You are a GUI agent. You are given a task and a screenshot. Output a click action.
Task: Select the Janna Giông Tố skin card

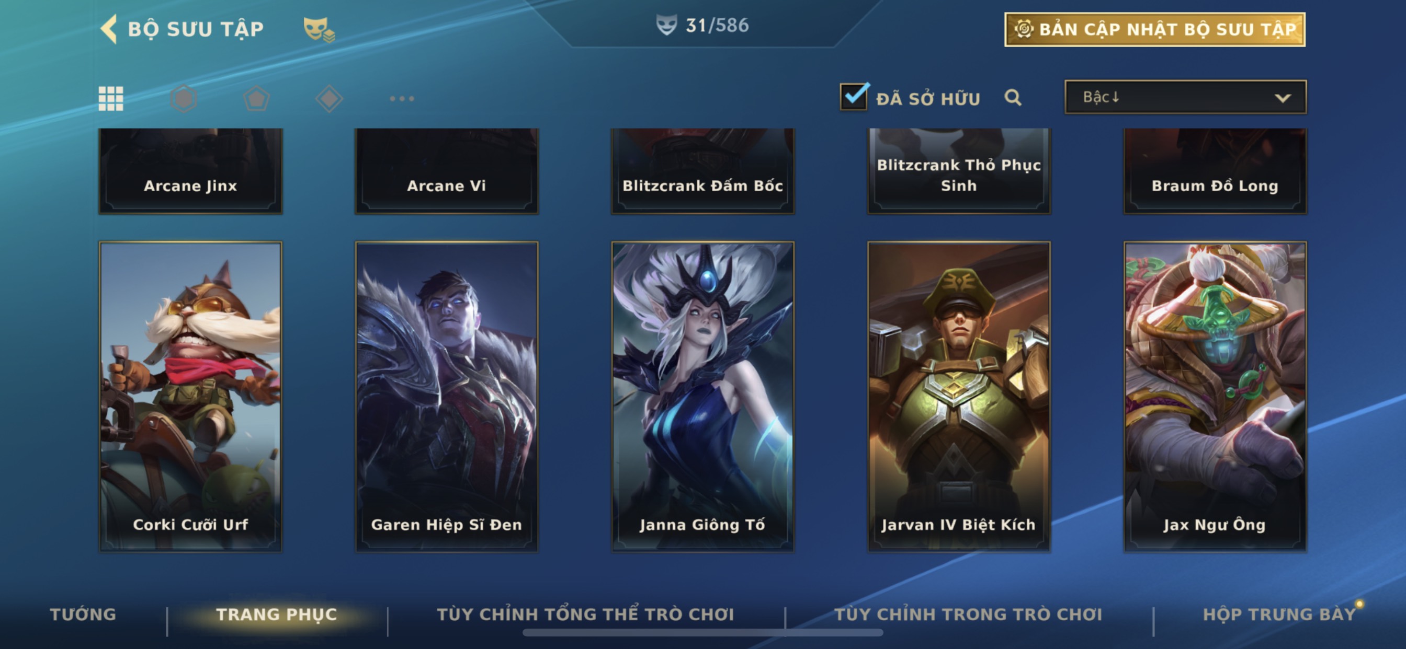[702, 397]
